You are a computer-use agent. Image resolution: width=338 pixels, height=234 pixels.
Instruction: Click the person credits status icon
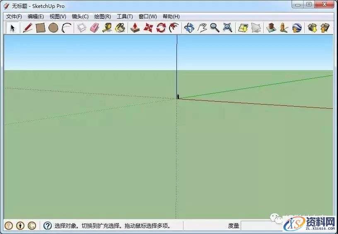(x=20, y=226)
